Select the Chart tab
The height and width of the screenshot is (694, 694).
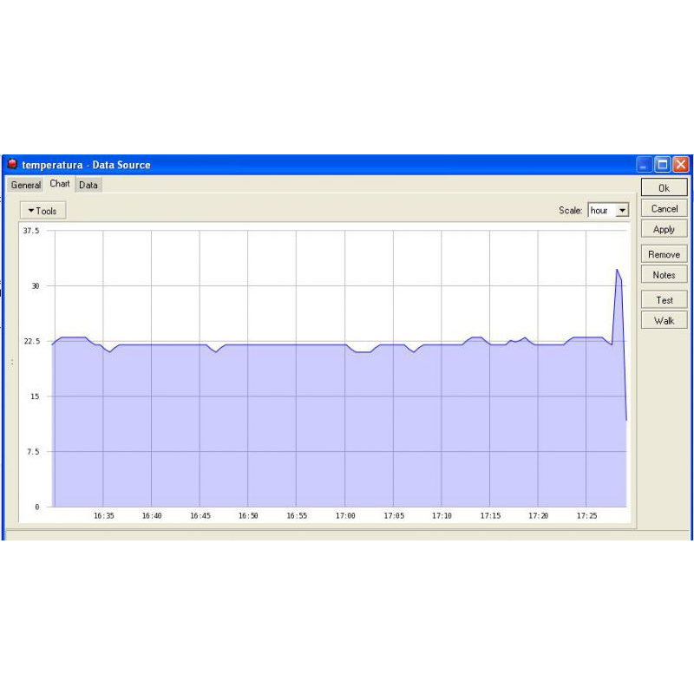pos(59,184)
